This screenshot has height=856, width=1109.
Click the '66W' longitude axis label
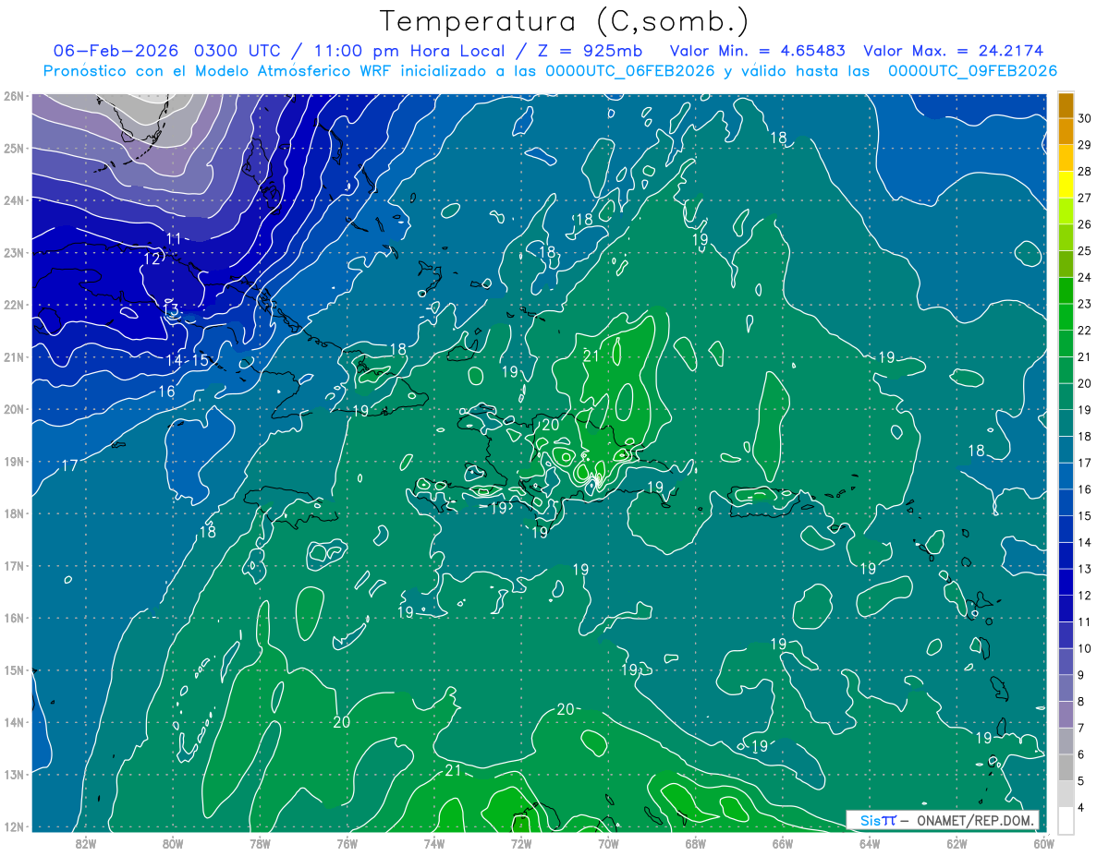782,843
